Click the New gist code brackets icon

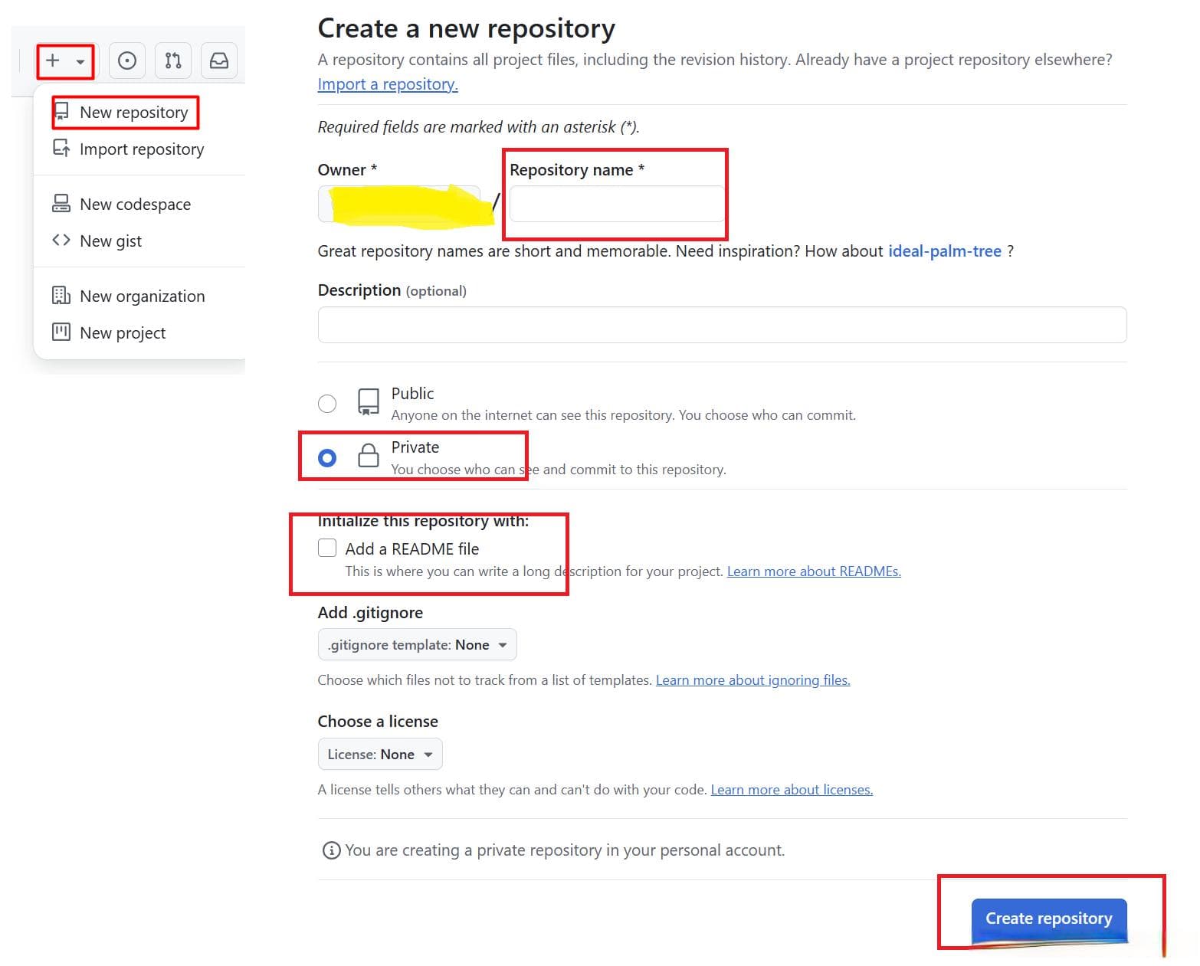[61, 240]
